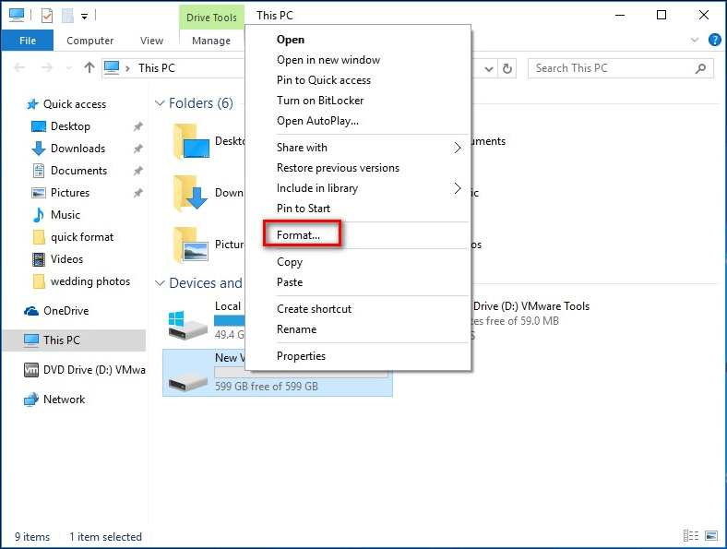
Task: Unpin Downloads using its pin icon
Action: tap(137, 149)
